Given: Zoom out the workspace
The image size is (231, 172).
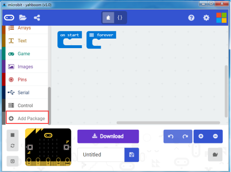Looking at the screenshot, I should point(215,136).
